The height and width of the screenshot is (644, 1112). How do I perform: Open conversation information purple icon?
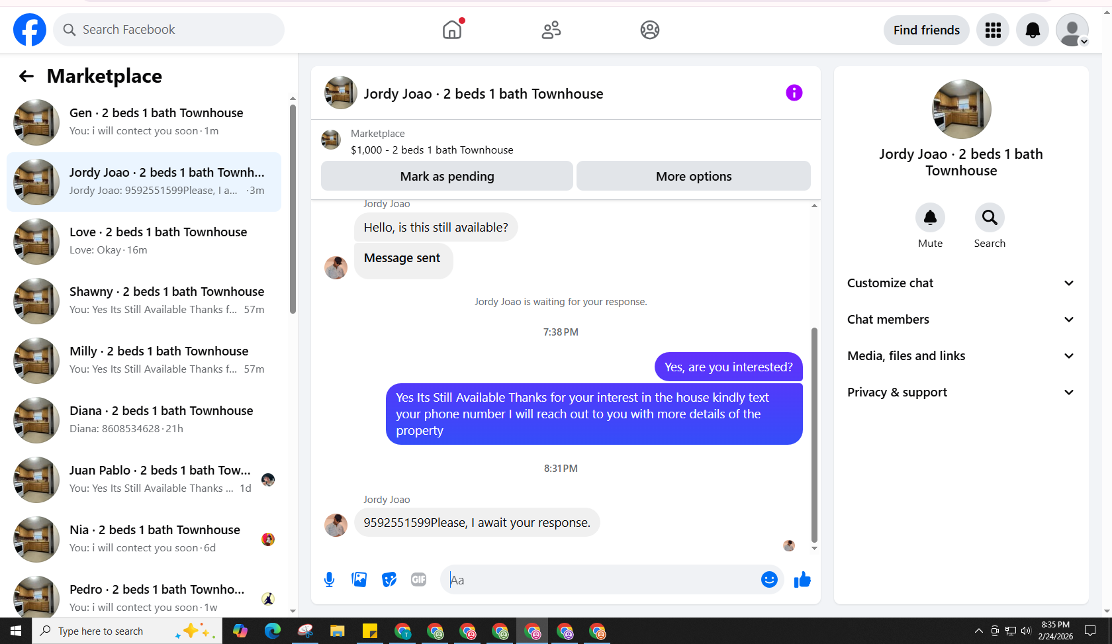[x=794, y=93]
